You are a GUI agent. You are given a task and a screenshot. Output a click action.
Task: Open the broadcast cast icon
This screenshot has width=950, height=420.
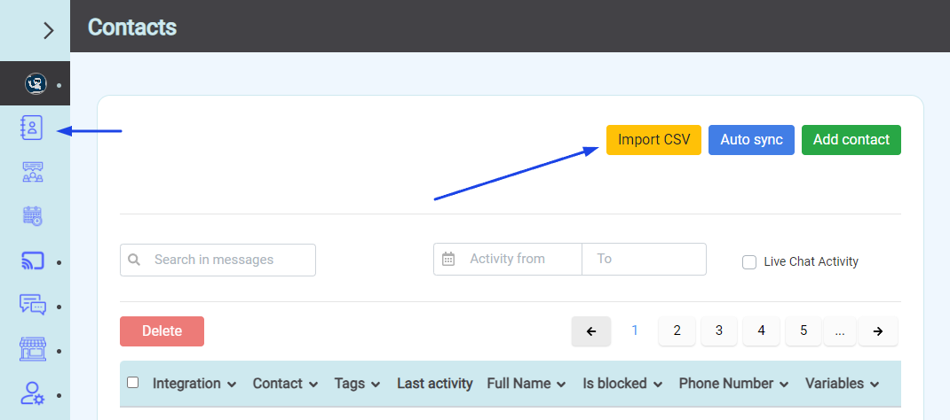pos(33,261)
